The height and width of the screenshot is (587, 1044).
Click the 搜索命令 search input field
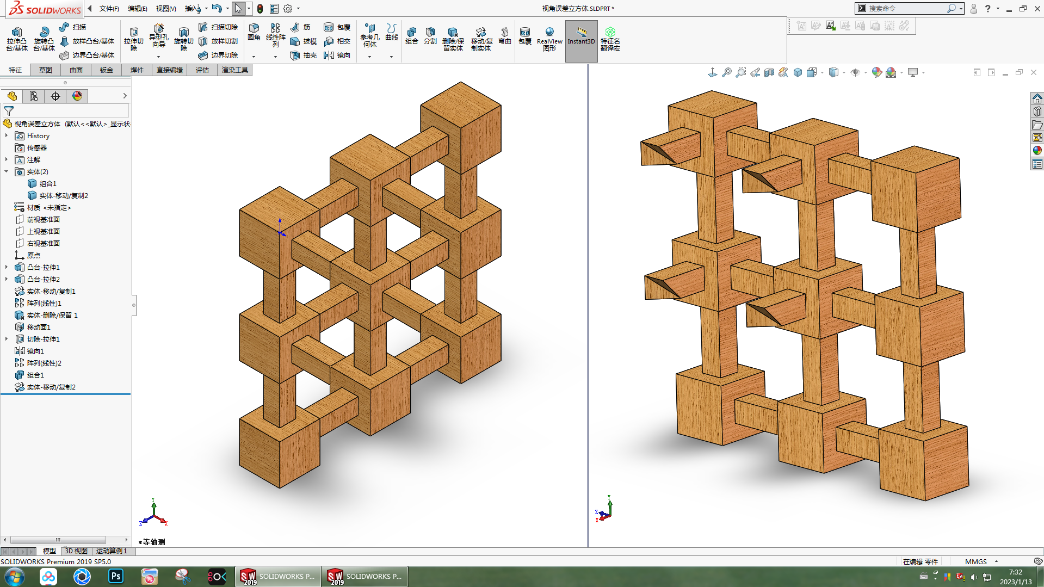(906, 8)
